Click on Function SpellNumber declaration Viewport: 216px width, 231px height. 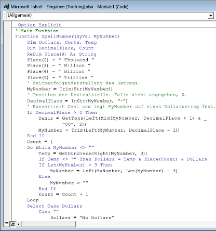coord(67,36)
